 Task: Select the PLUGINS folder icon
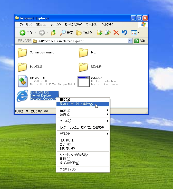pos(22,67)
